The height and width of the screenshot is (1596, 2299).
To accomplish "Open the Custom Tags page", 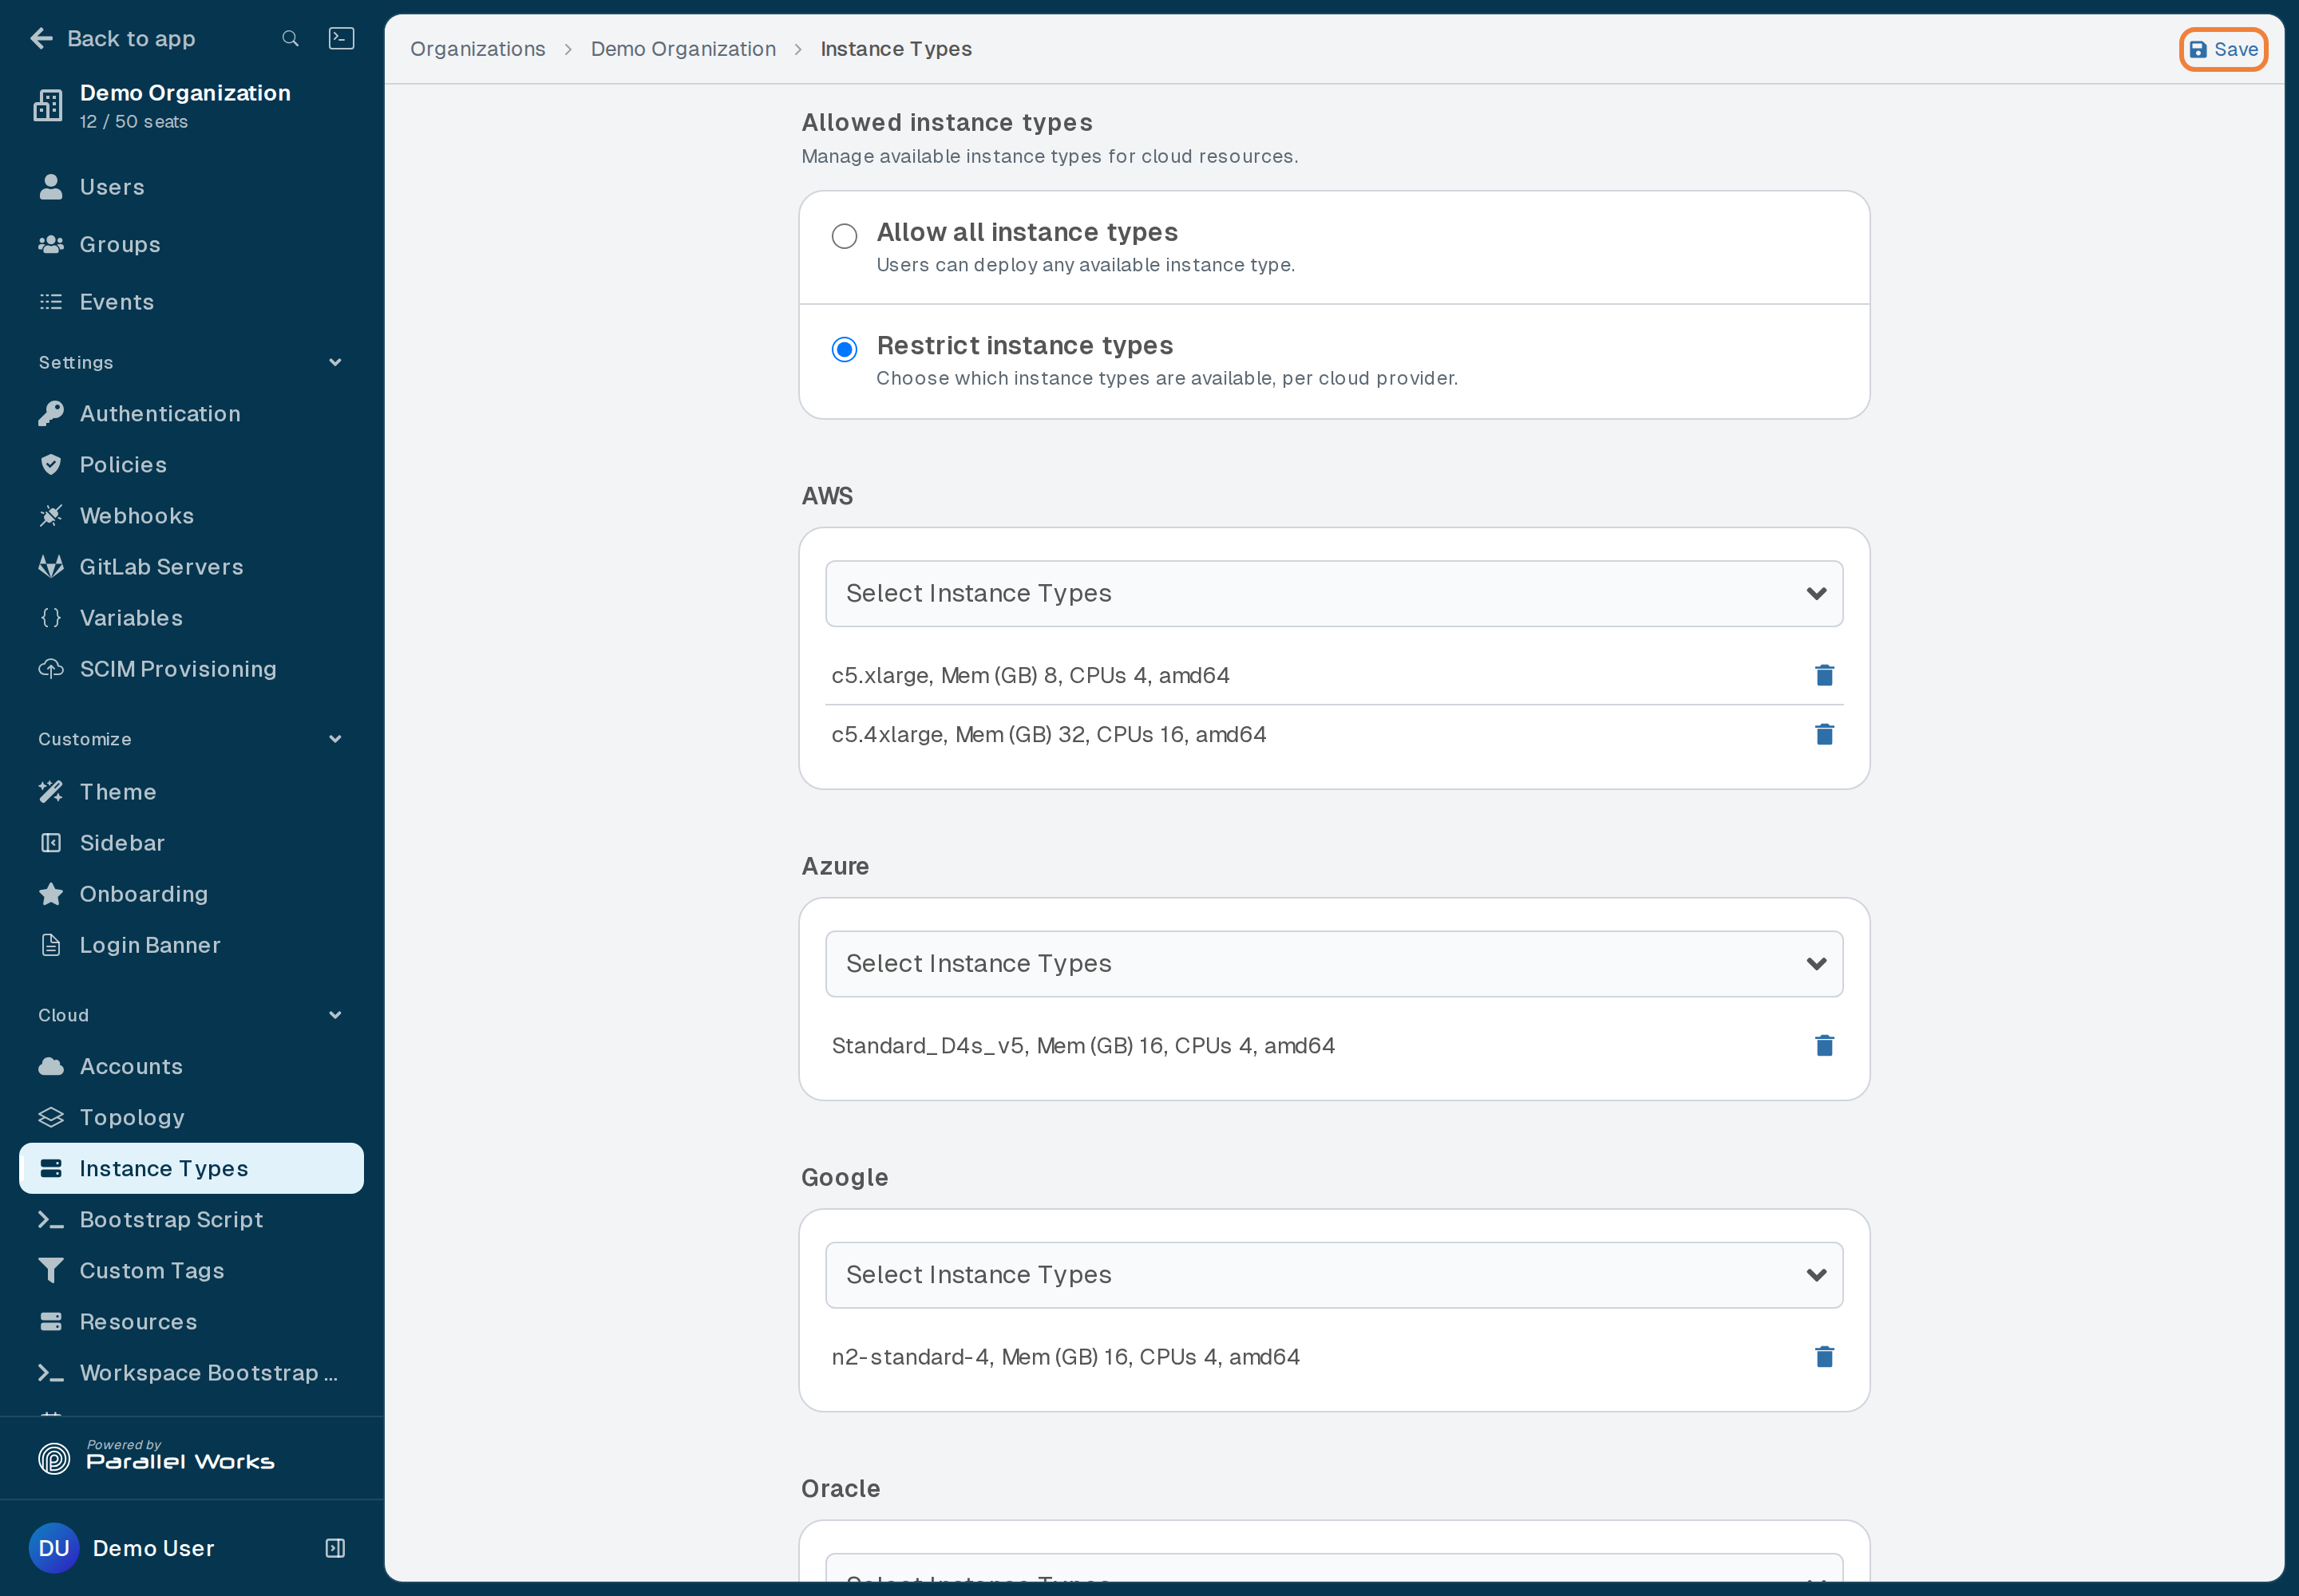I will pyautogui.click(x=191, y=1270).
